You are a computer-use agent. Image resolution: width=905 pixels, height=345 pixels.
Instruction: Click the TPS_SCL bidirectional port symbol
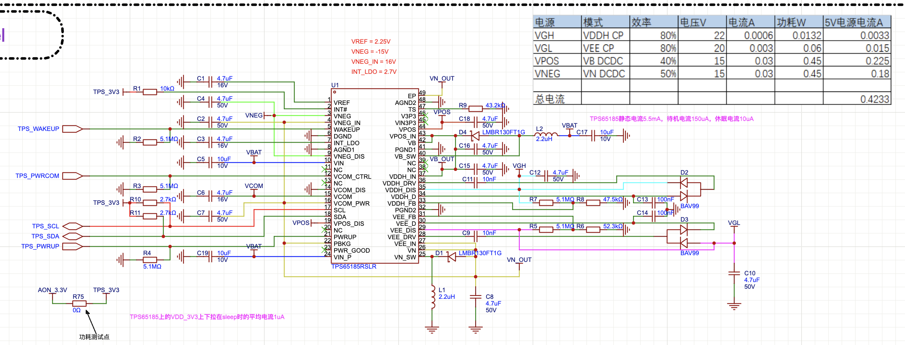tap(73, 226)
